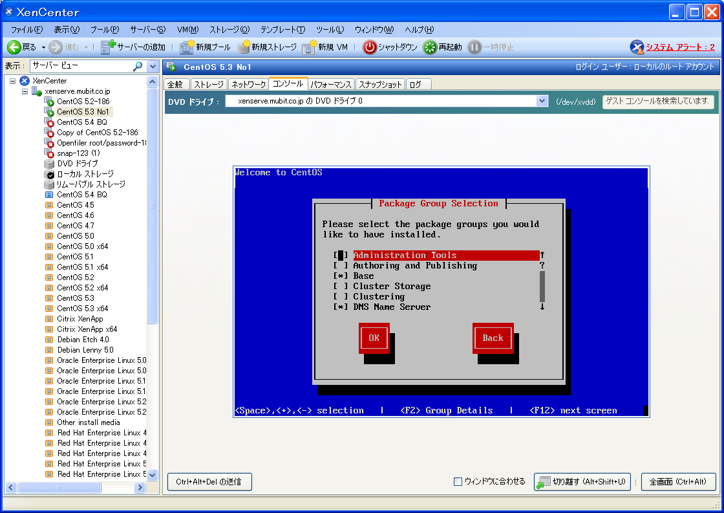Click the New Storage toolbar icon

(x=243, y=47)
